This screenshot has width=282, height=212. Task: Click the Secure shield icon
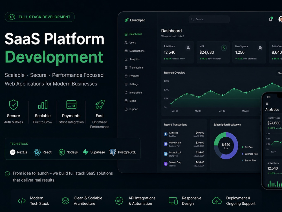pos(14,105)
